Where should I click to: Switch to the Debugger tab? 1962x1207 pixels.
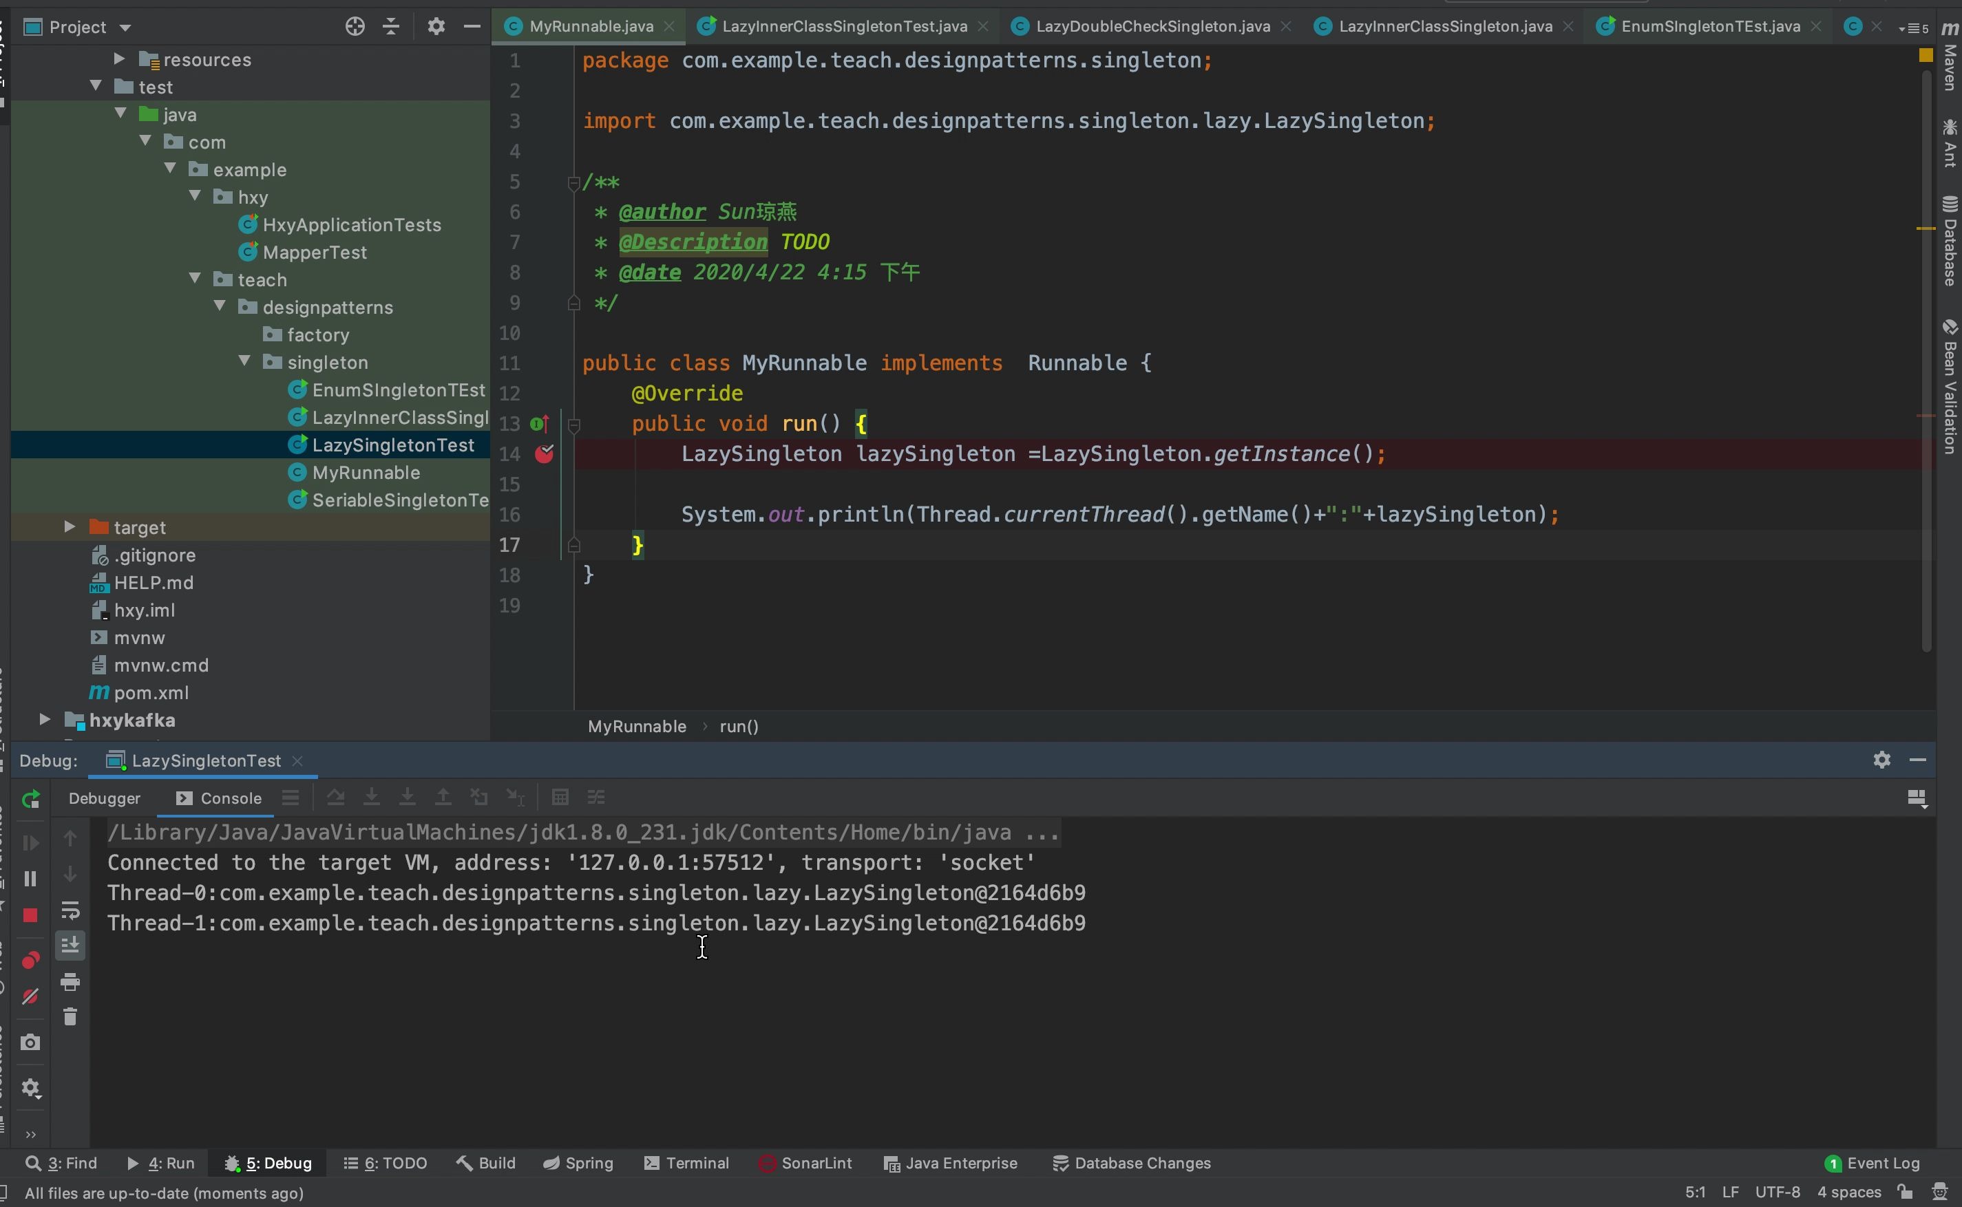coord(105,798)
